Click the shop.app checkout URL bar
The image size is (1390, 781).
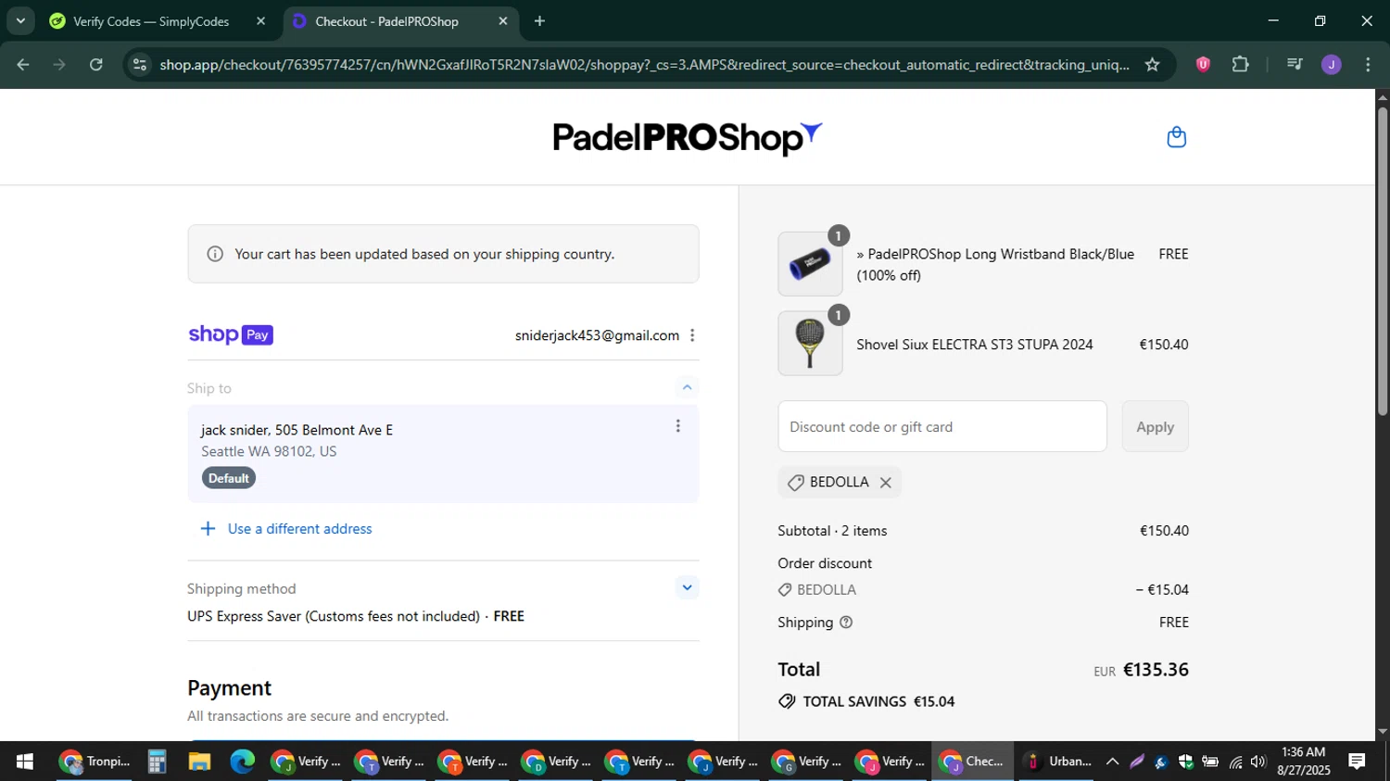point(644,65)
